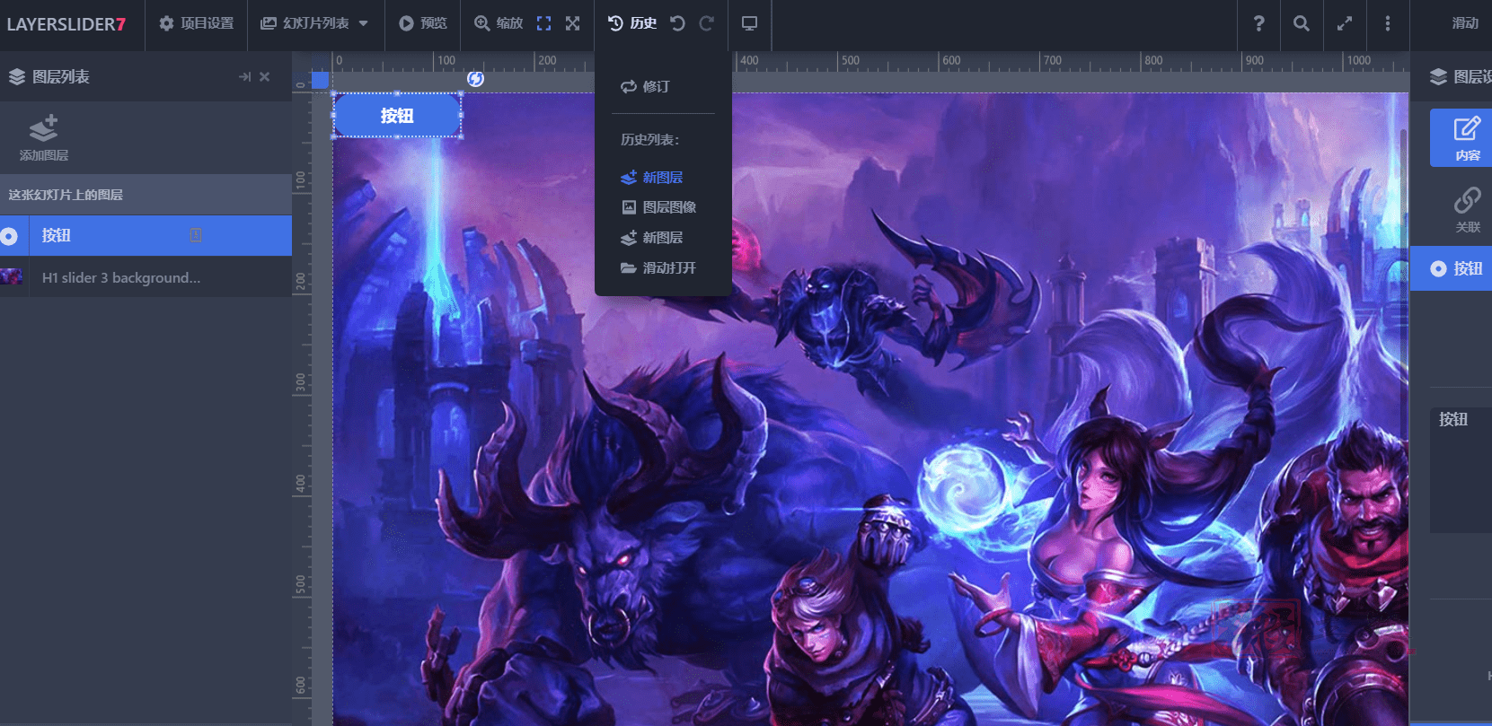This screenshot has height=726, width=1492.
Task: Open the 关联 link tab in layer settings
Action: pyautogui.click(x=1466, y=209)
